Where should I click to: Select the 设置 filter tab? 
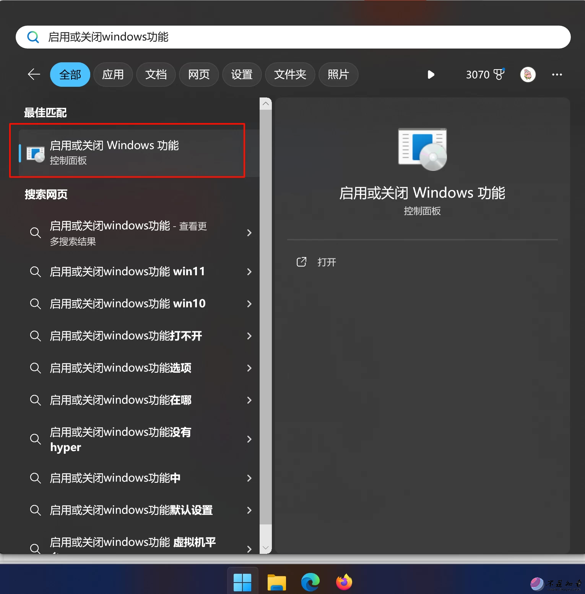242,75
